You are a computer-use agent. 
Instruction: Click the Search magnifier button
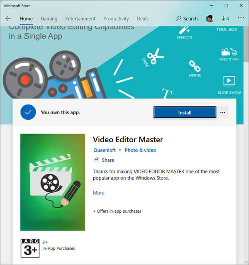point(187,18)
